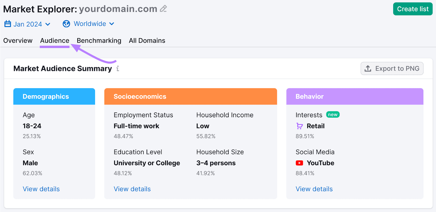Click the calendar icon next to Jan 2024
Image resolution: width=436 pixels, height=212 pixels.
pos(8,24)
